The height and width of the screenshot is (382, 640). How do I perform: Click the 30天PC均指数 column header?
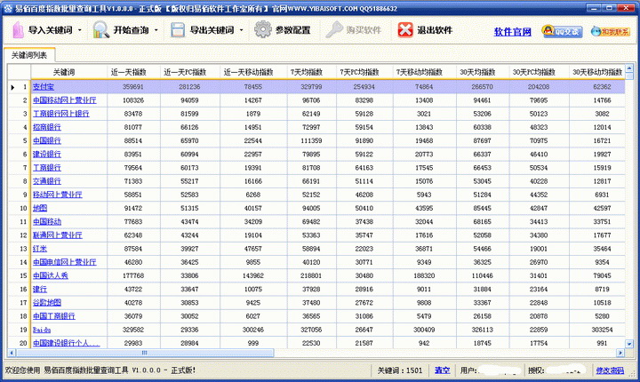tap(534, 72)
